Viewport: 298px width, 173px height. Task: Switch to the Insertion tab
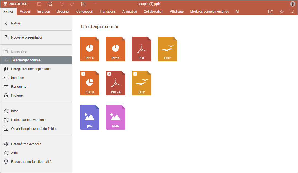(43, 12)
